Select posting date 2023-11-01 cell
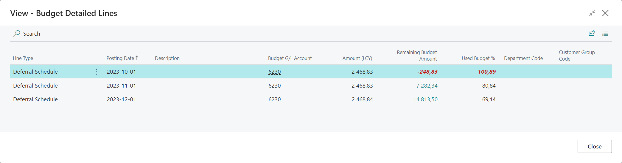Screen dimensions: 622x163 coord(121,86)
